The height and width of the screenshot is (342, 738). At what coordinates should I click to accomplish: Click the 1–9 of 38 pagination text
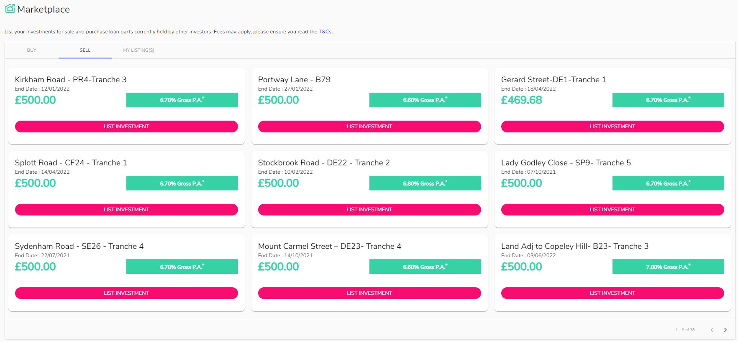(x=685, y=330)
